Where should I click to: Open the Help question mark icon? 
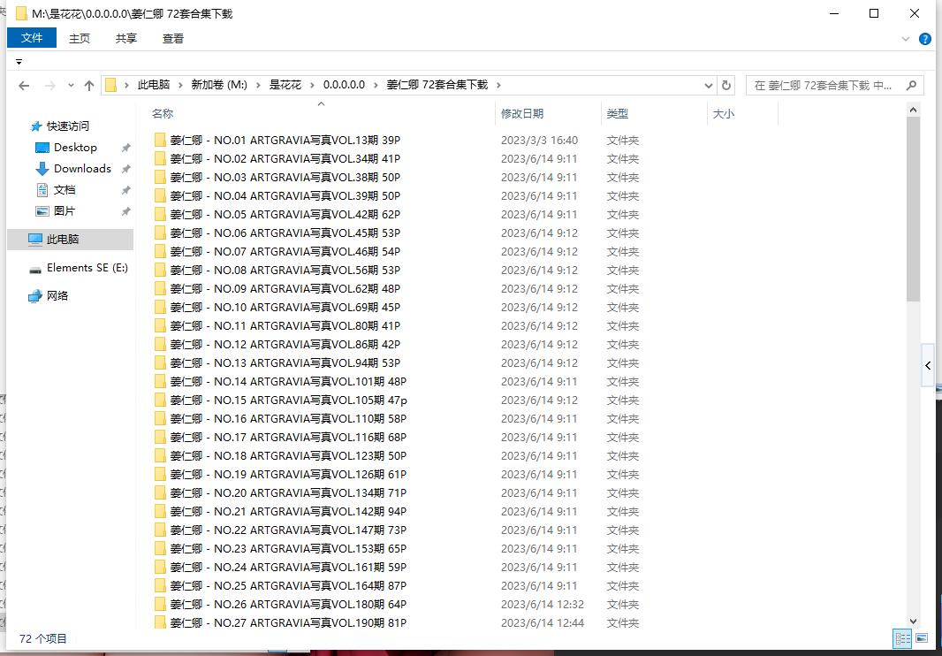pos(925,39)
